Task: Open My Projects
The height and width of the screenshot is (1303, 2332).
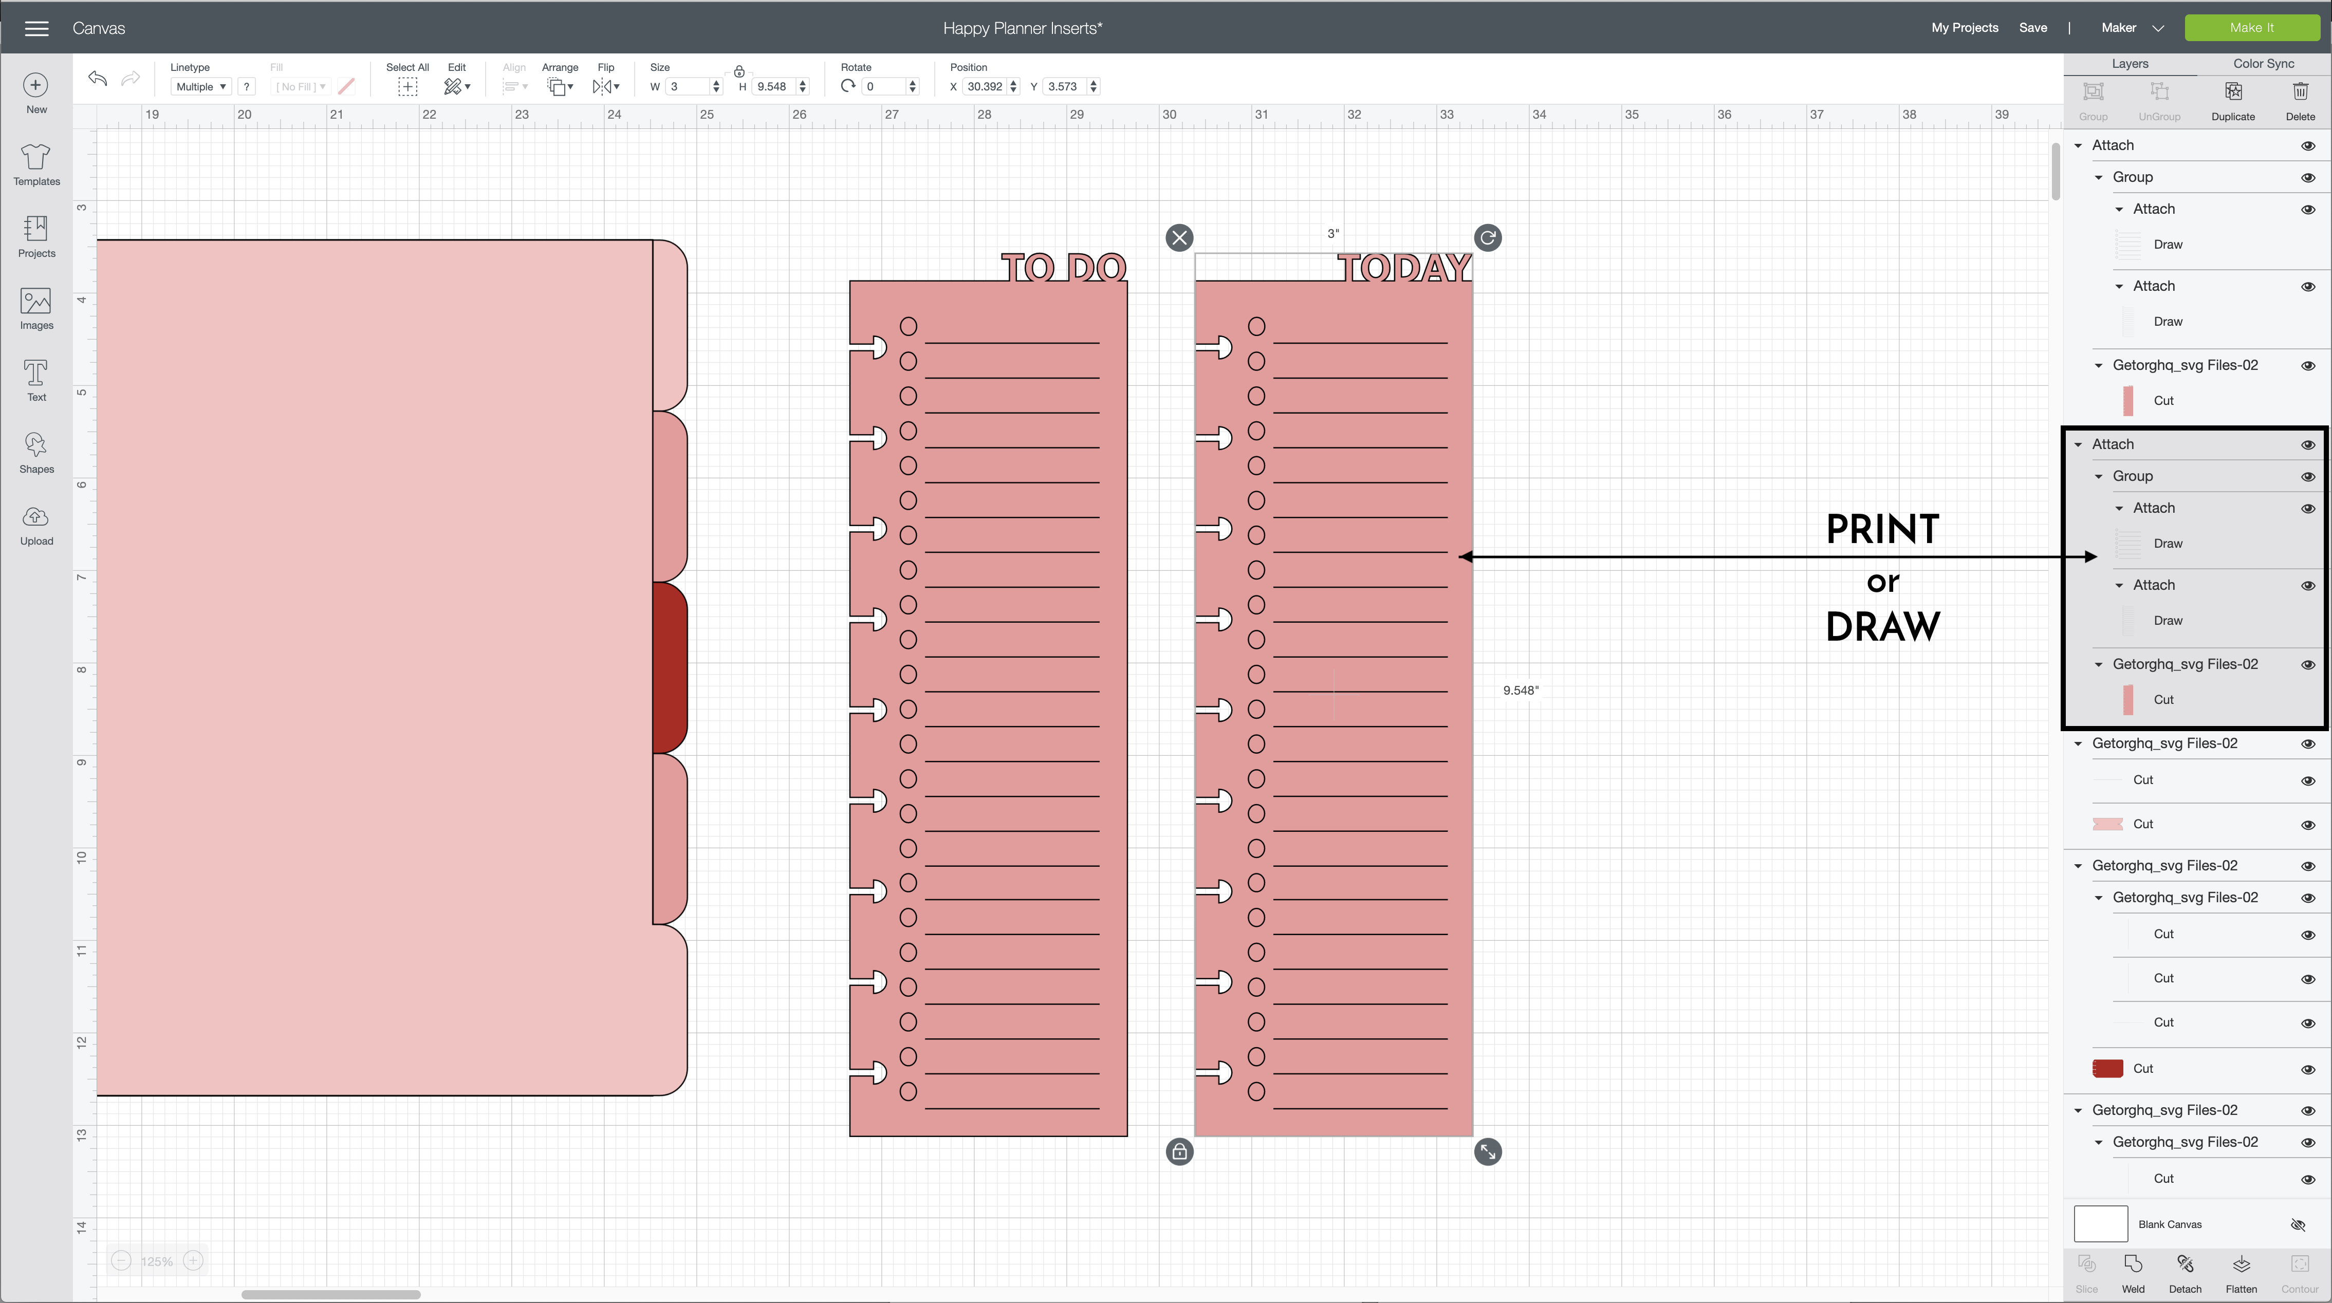Action: [1965, 28]
